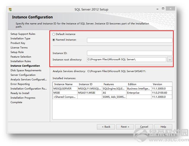Select Installation Configuration Rules step

coord(29,89)
